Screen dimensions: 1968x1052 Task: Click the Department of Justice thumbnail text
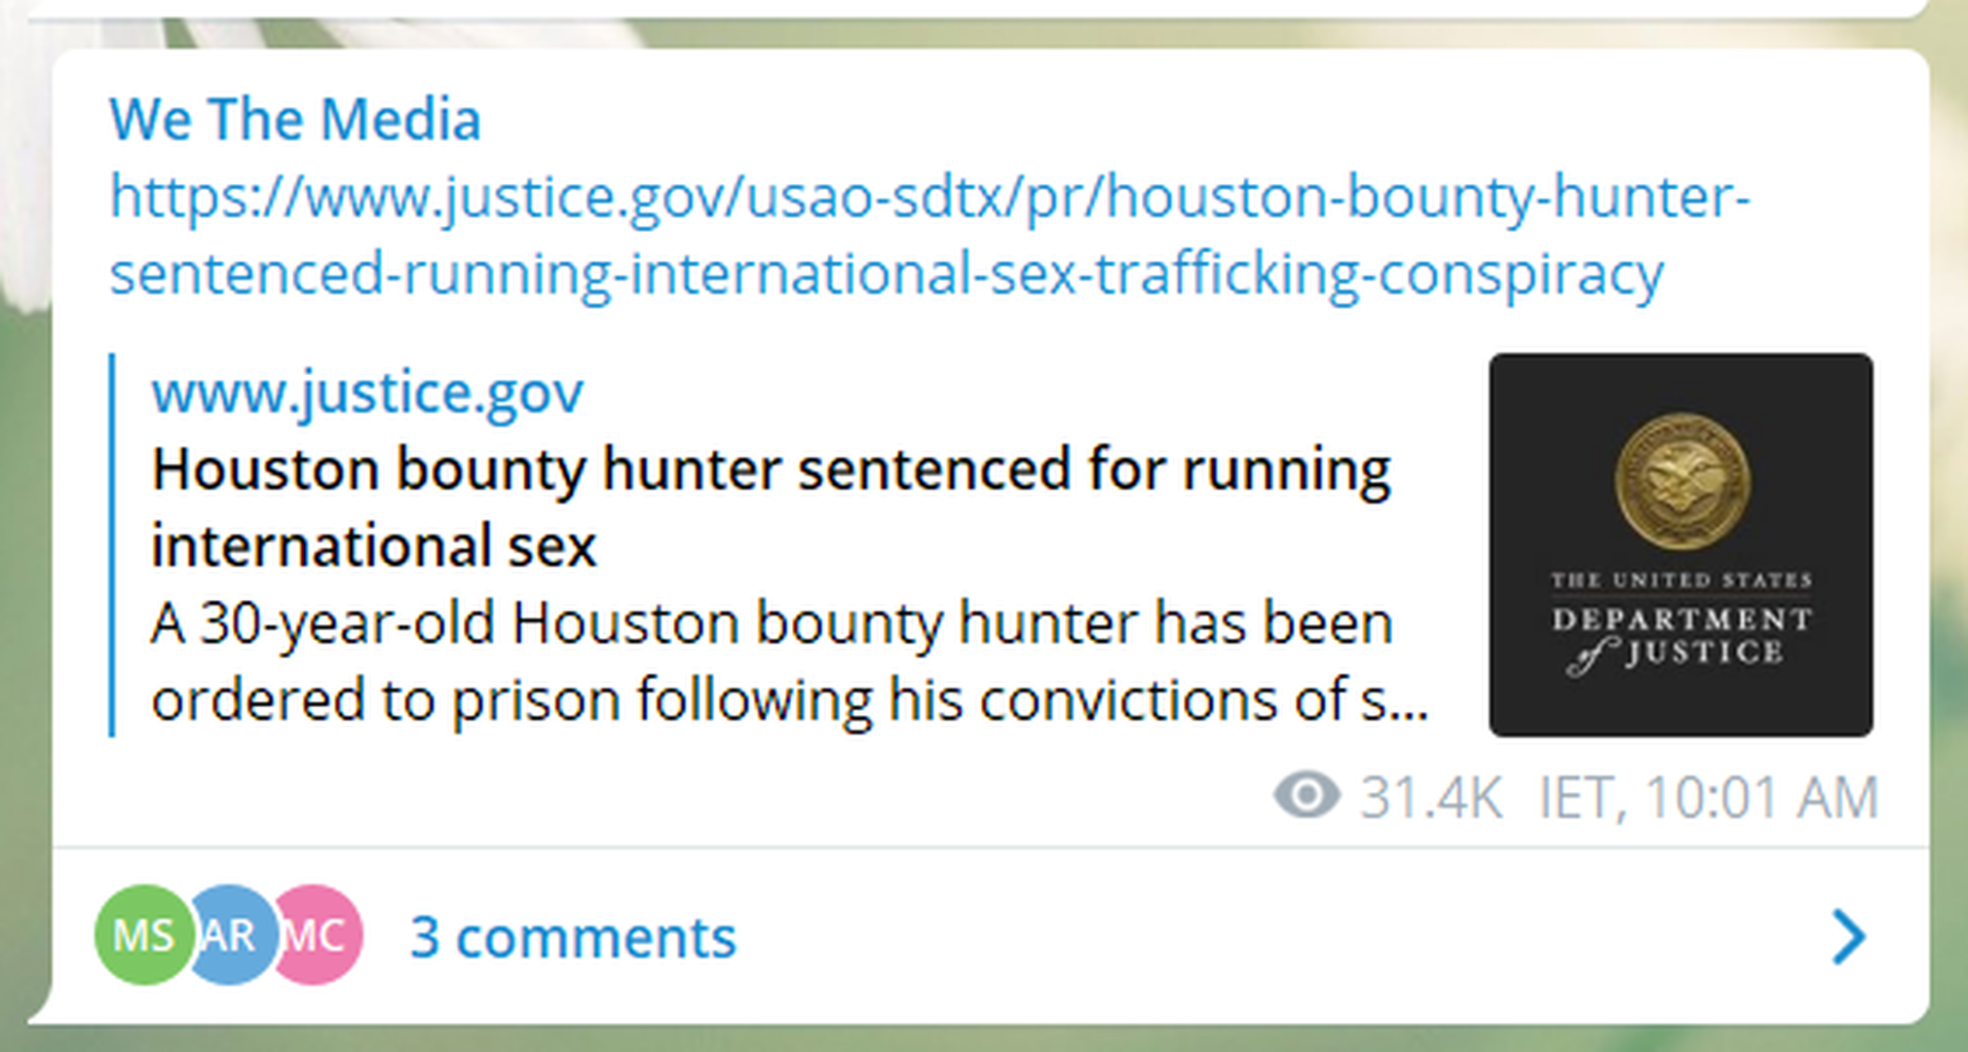1682,635
